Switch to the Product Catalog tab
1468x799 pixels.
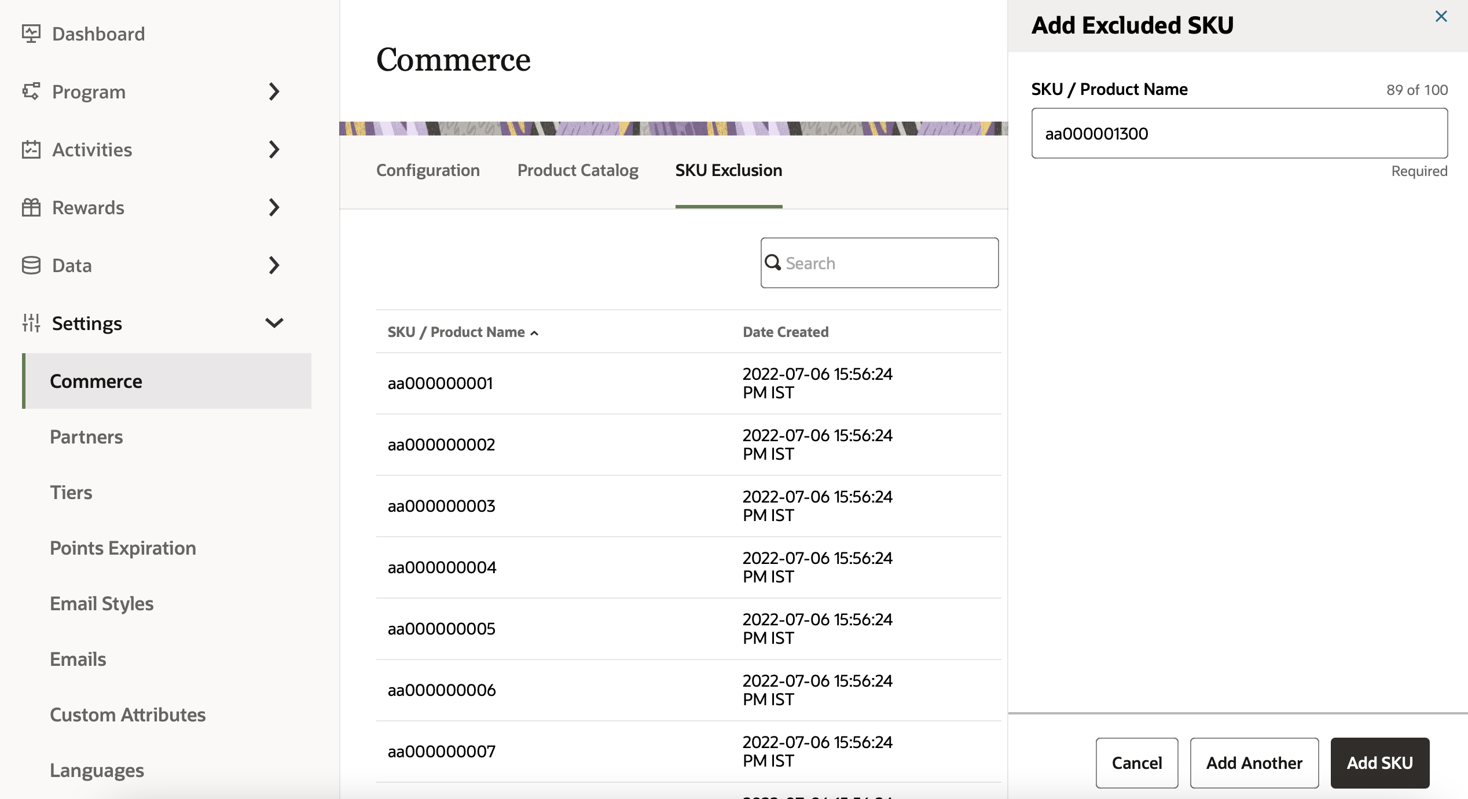(577, 170)
